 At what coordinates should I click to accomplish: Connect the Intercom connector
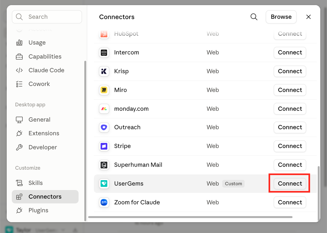pyautogui.click(x=290, y=53)
